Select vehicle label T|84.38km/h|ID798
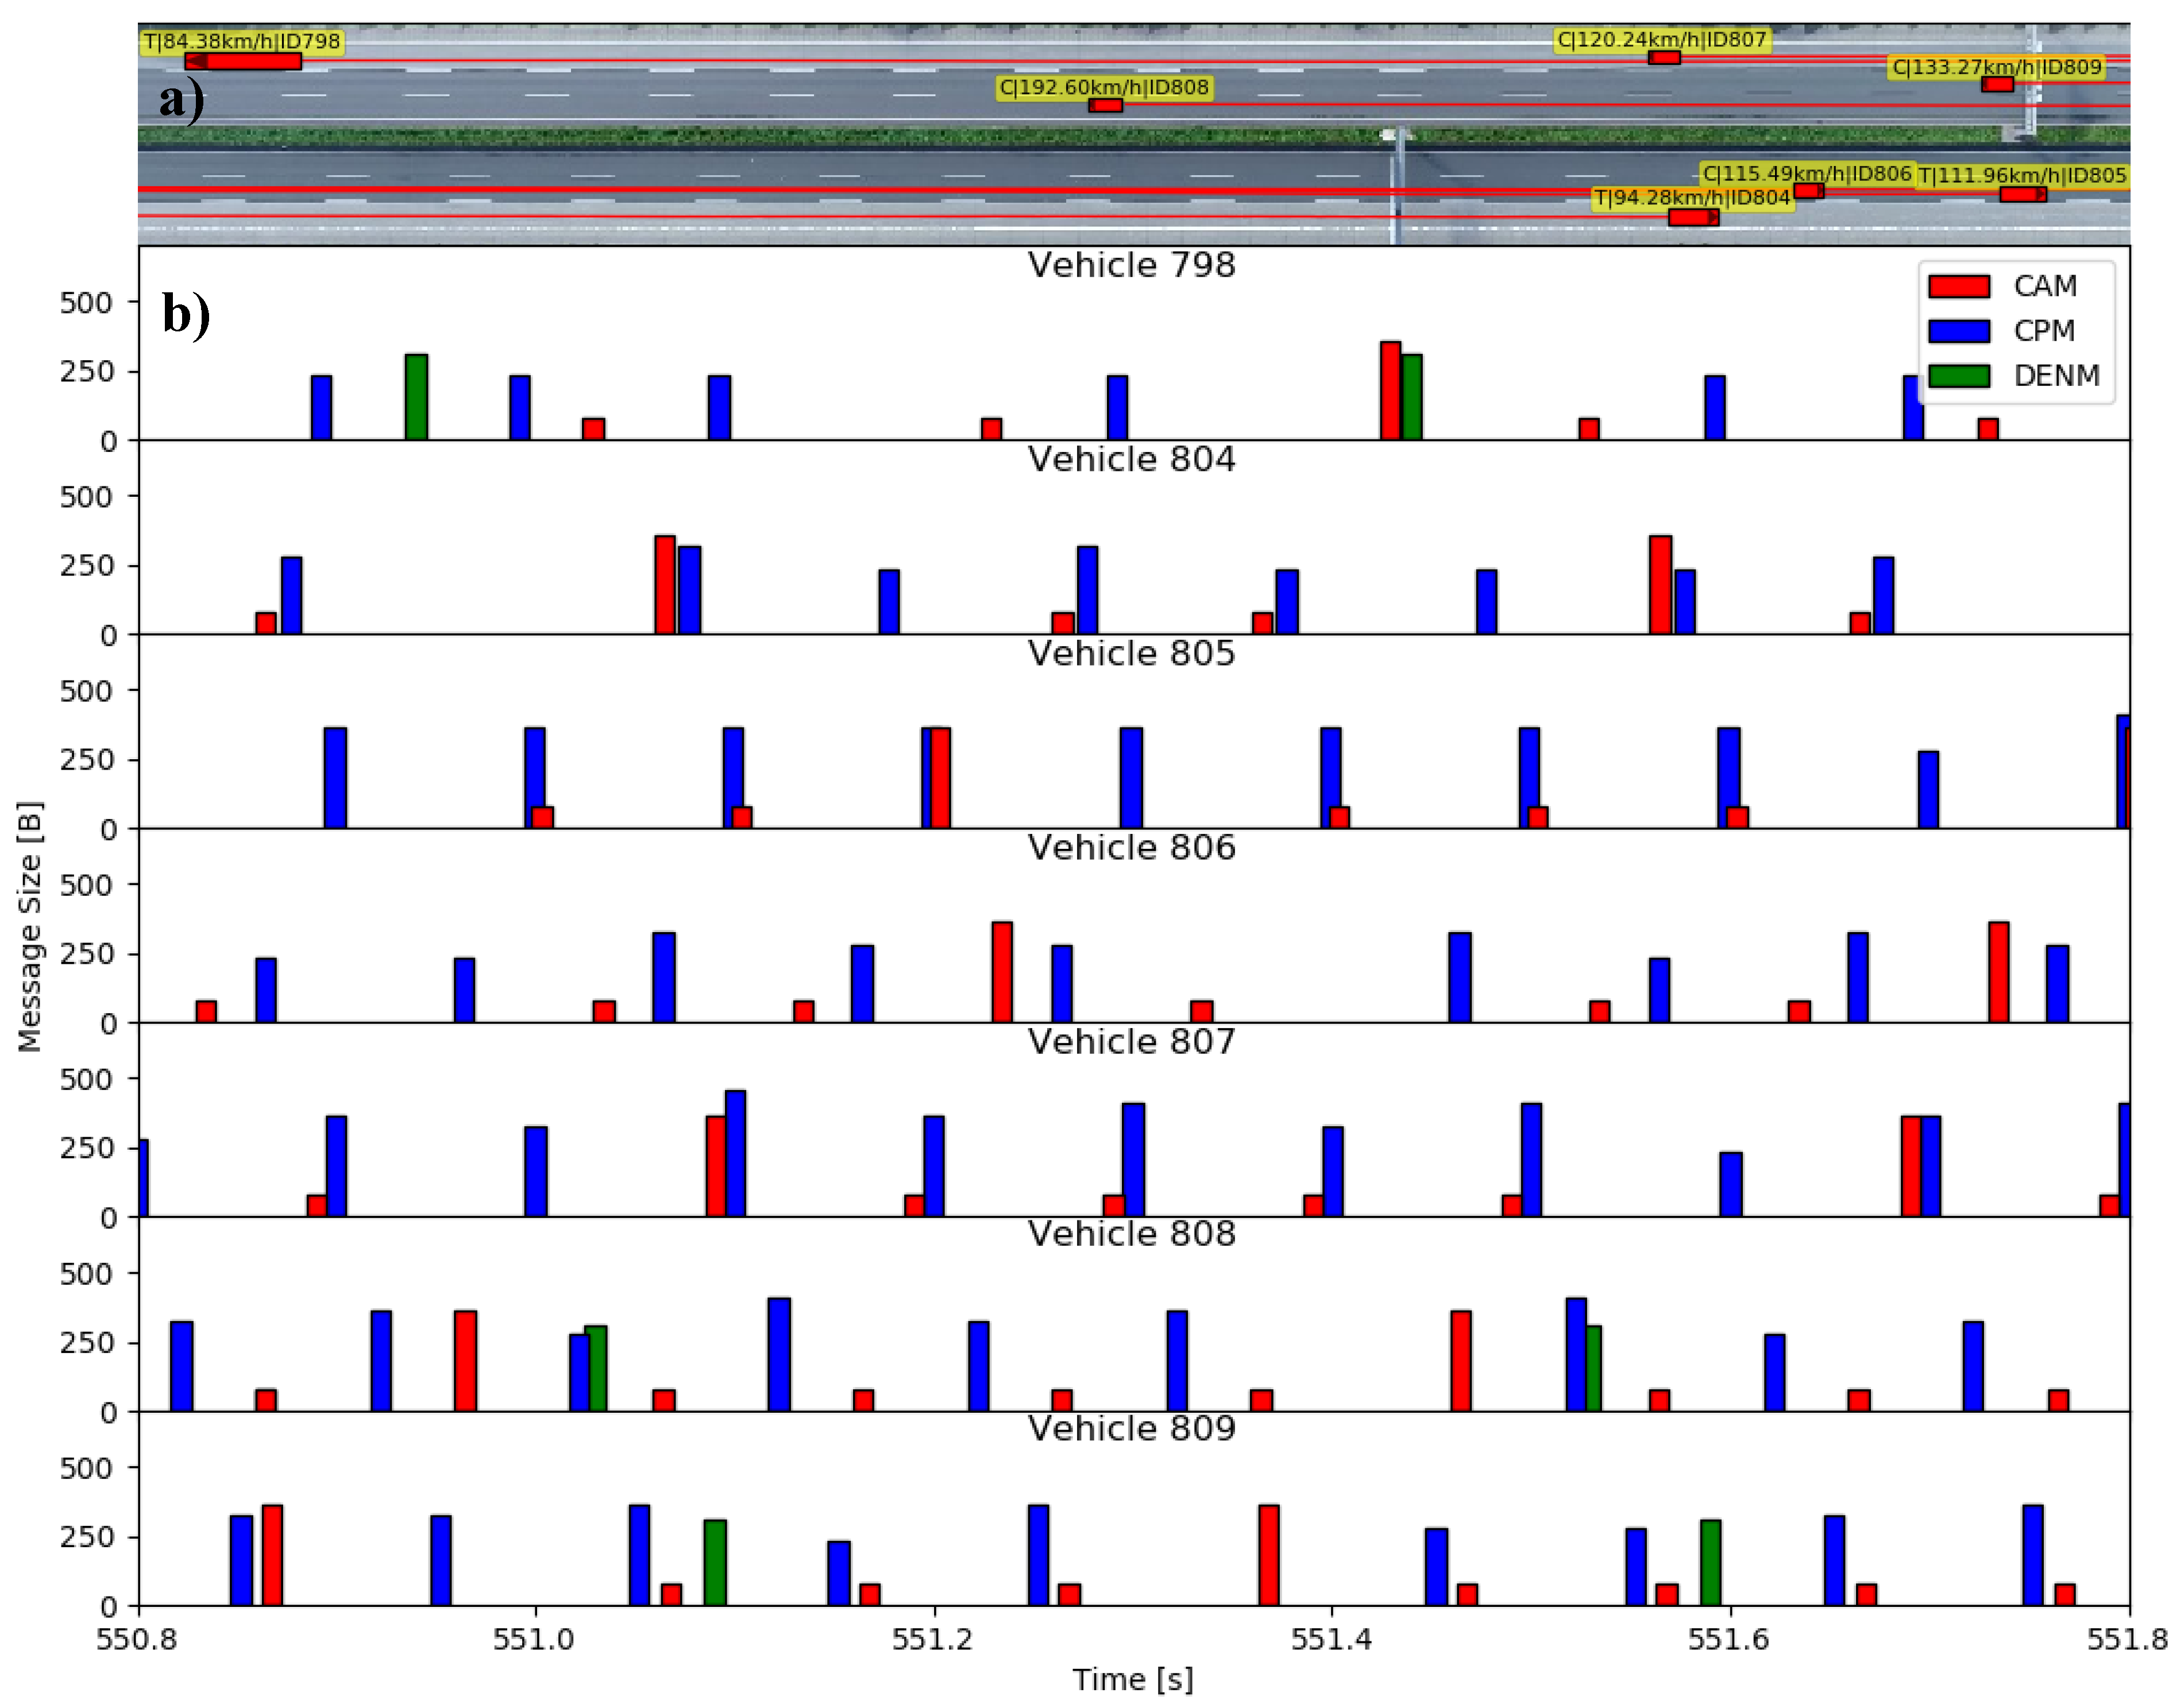The width and height of the screenshot is (2184, 1708). [241, 42]
